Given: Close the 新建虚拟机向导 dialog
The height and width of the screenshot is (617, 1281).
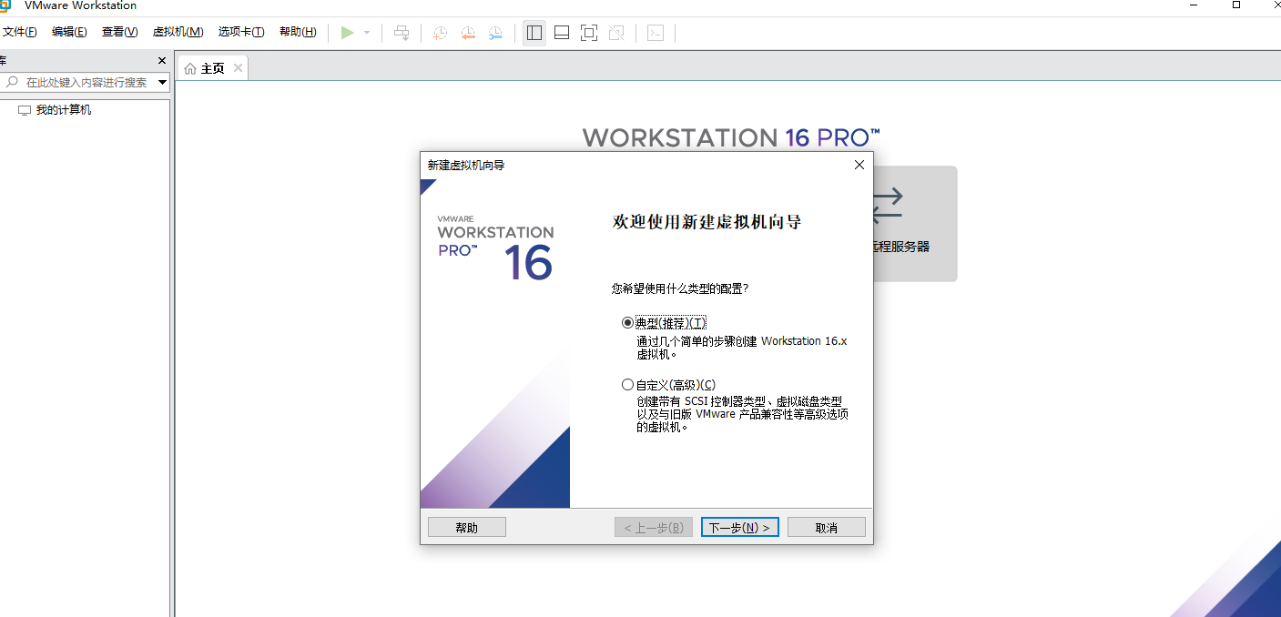Looking at the screenshot, I should pos(859,165).
